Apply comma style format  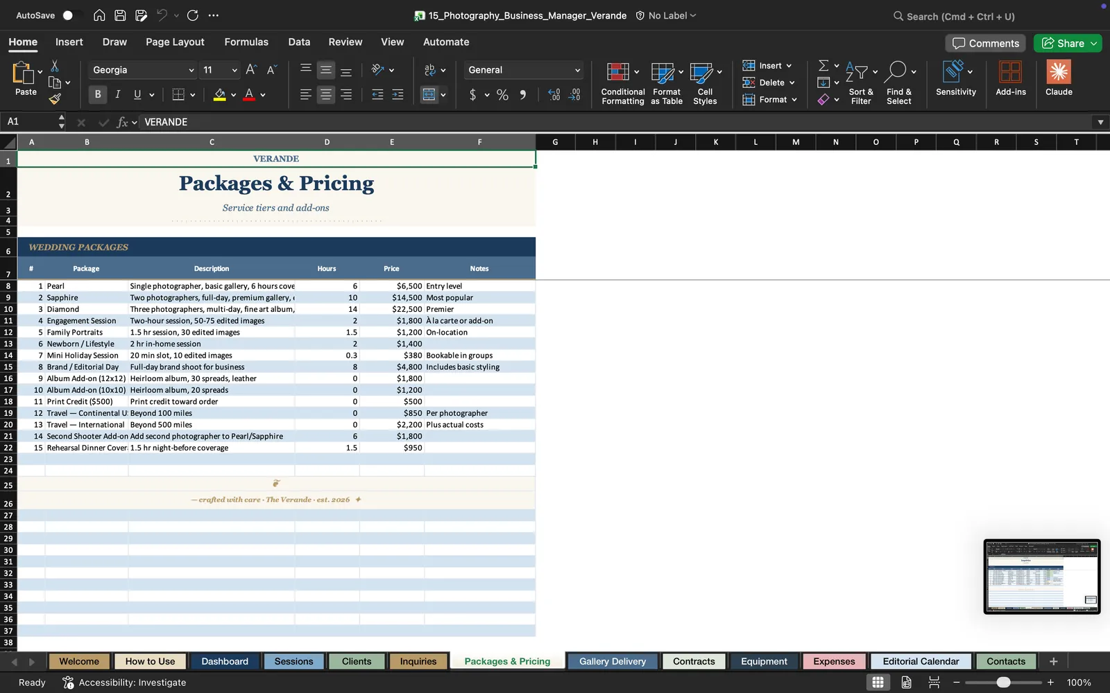pos(523,94)
